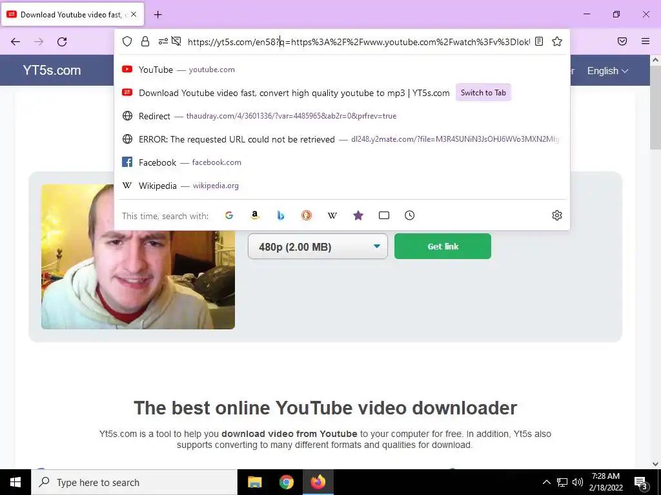Viewport: 661px width, 495px height.
Task: Search this time with Google
Action: click(x=229, y=215)
